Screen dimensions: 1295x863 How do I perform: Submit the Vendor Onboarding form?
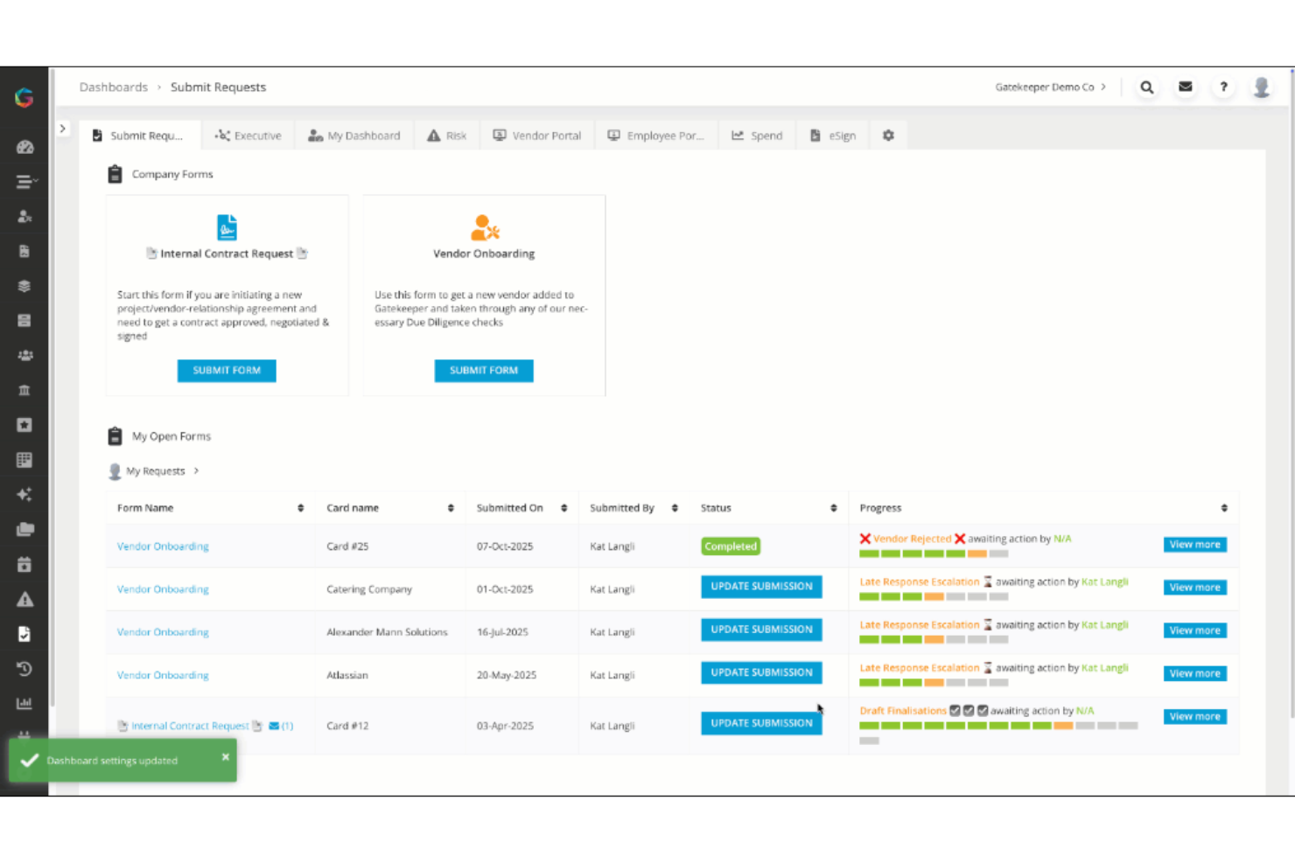coord(483,370)
